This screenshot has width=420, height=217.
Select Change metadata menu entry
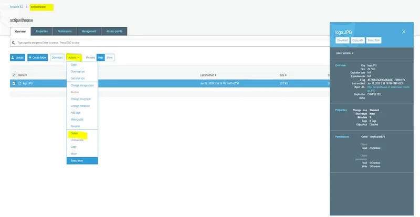(x=80, y=106)
